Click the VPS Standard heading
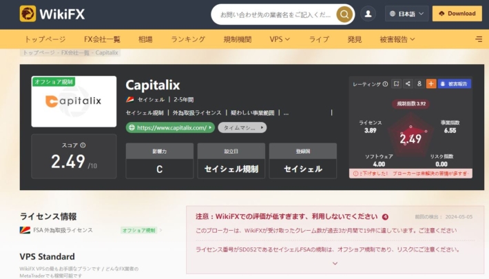 click(x=47, y=256)
